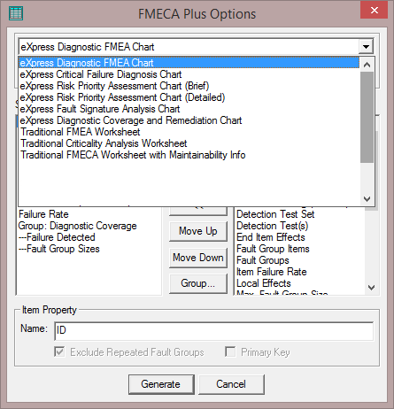This screenshot has height=409, width=394.
Task: Pick eXpress Risk Priority Assessment Chart (Detailed)
Action: coord(122,97)
